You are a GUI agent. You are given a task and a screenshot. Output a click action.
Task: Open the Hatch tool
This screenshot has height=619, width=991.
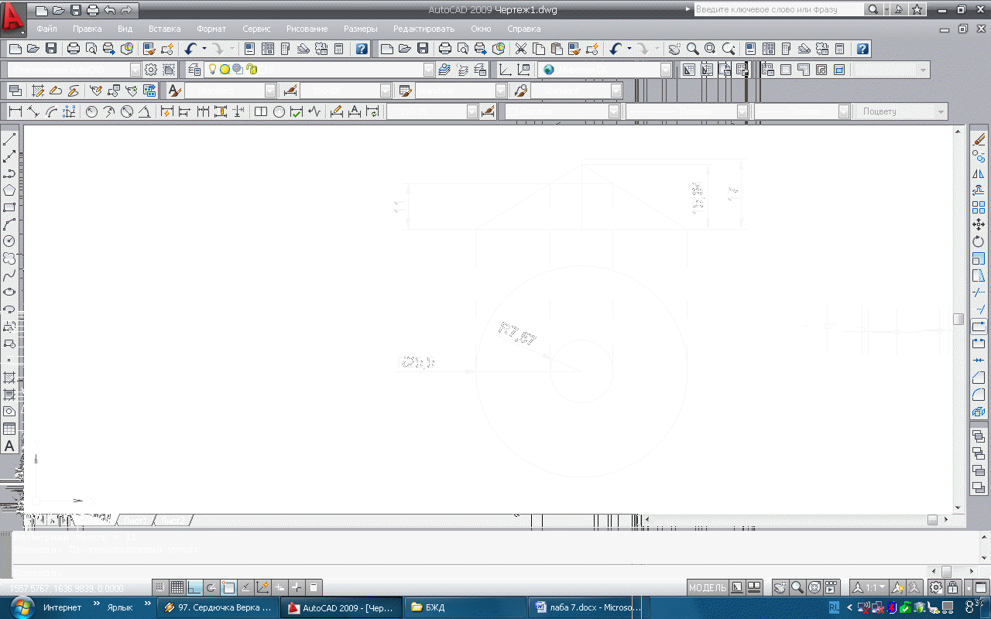[x=9, y=378]
